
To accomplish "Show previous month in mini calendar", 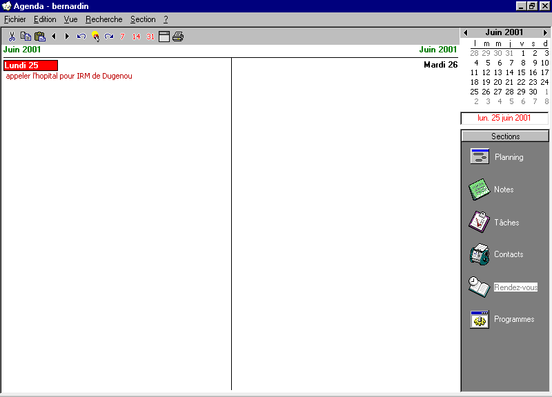I will coord(466,32).
